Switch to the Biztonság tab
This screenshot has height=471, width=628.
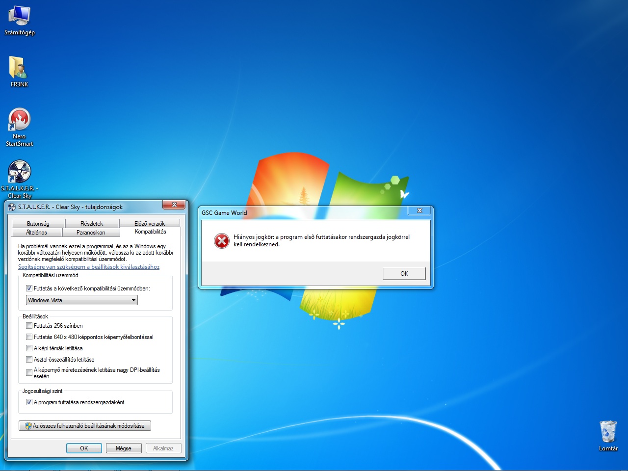[x=38, y=223]
